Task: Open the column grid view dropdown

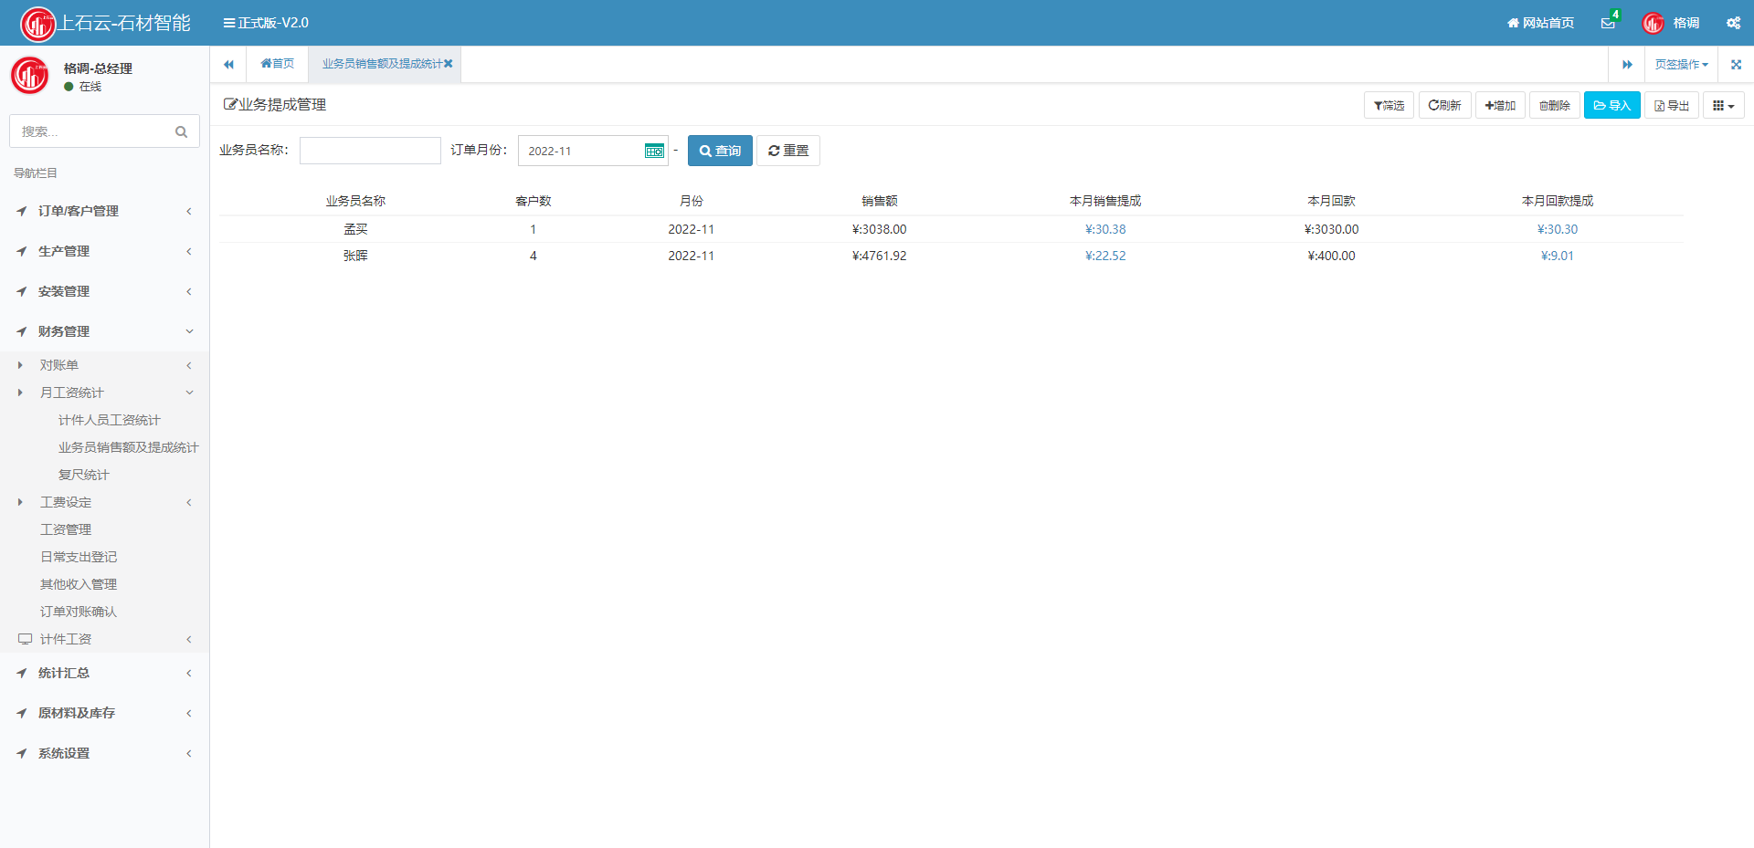Action: (x=1723, y=106)
